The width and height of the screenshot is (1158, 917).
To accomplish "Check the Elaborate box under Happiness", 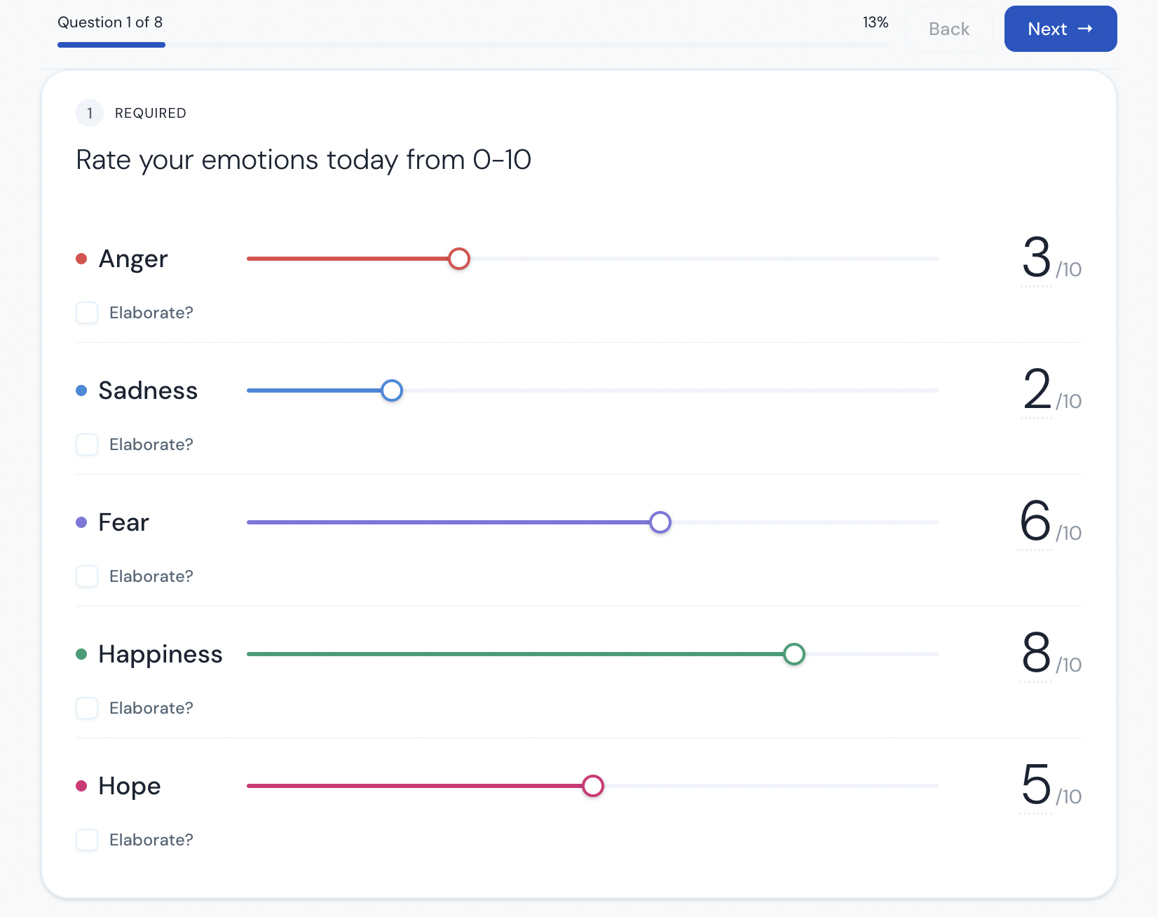I will [x=87, y=708].
